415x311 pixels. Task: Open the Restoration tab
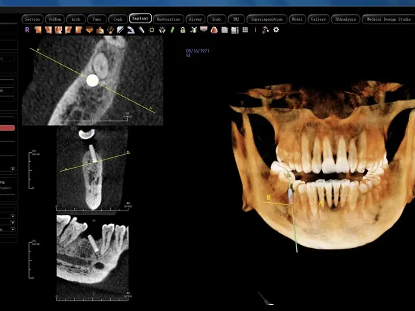169,19
